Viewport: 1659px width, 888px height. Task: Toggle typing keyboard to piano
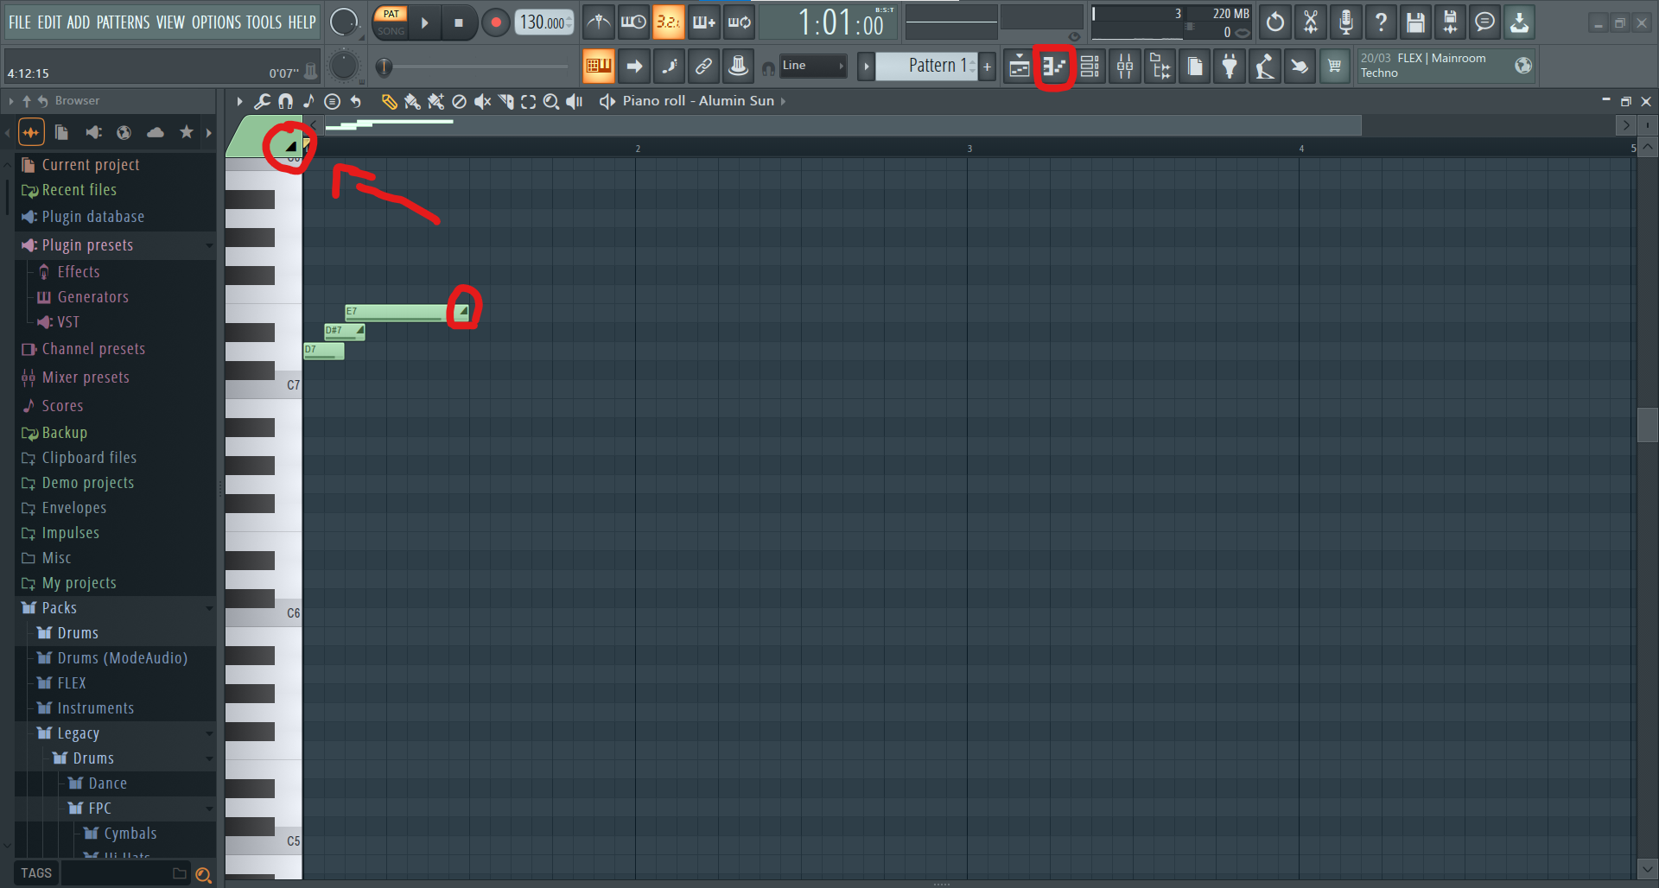pos(598,66)
